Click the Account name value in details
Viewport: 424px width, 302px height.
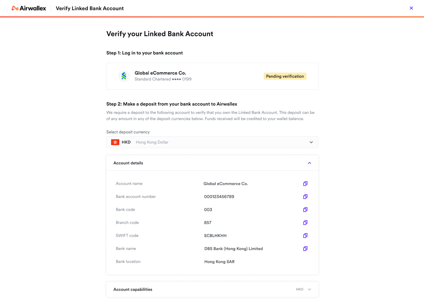[x=226, y=183]
